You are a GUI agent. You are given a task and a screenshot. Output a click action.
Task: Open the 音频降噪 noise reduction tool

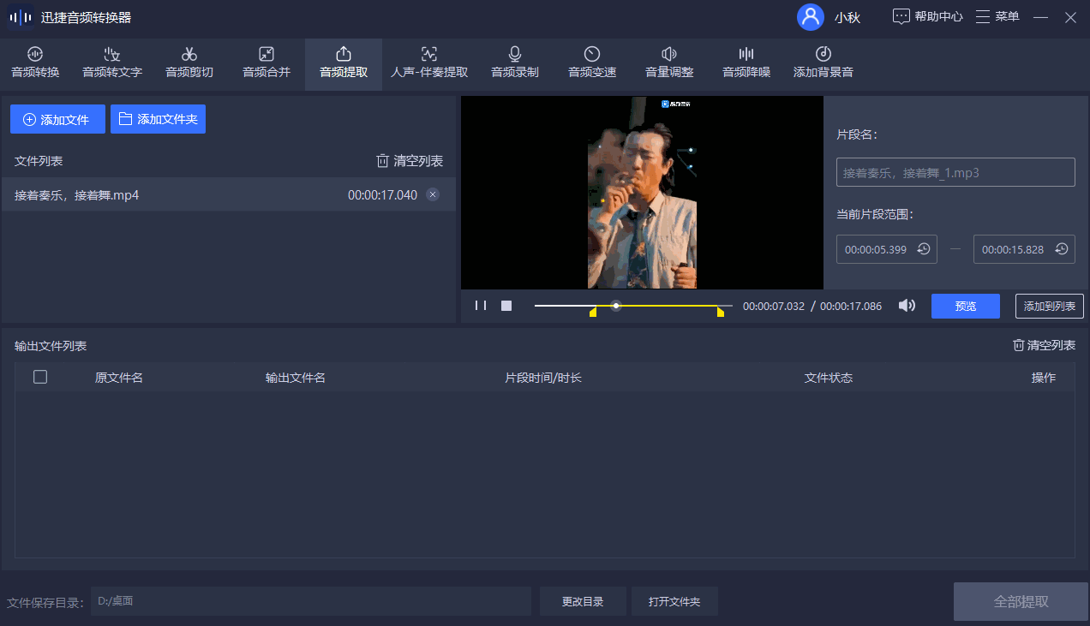coord(746,63)
